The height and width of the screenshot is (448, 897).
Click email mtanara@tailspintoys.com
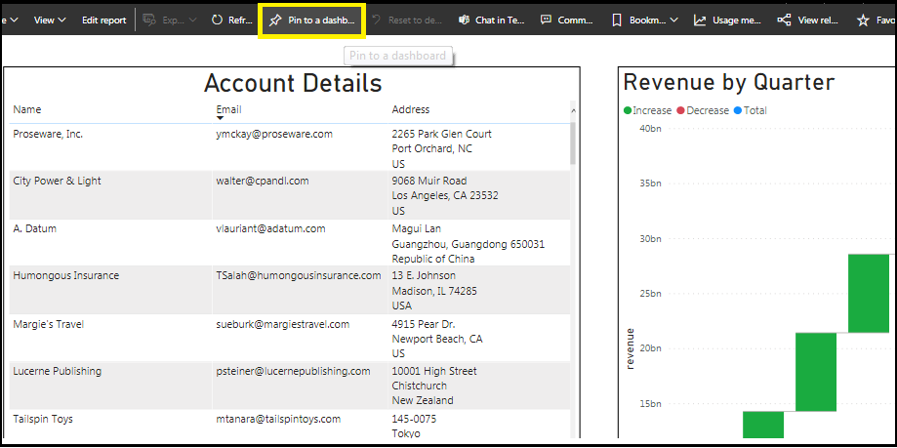pos(278,420)
